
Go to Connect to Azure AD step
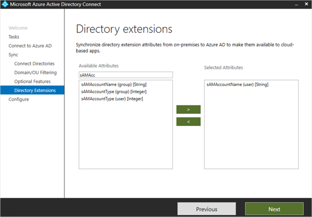point(30,46)
